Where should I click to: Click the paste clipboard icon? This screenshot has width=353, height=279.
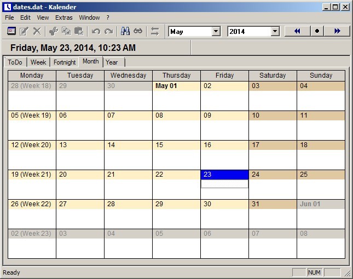point(79,31)
